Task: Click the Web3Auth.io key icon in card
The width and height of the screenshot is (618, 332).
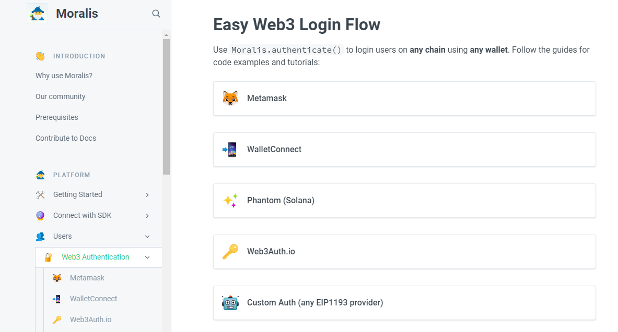Action: [230, 252]
